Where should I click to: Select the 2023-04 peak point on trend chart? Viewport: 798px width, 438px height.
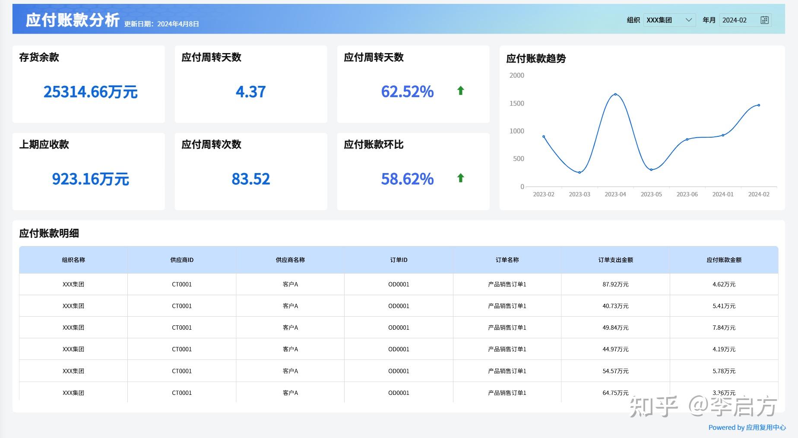[615, 94]
